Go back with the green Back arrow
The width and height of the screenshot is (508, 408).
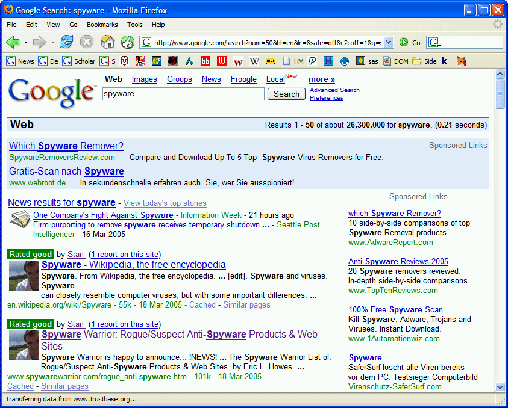[13, 42]
